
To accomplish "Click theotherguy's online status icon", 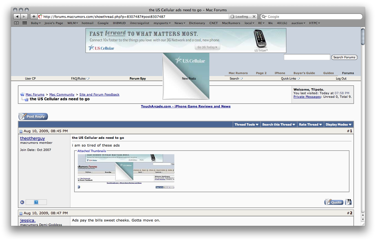I will tap(22, 202).
